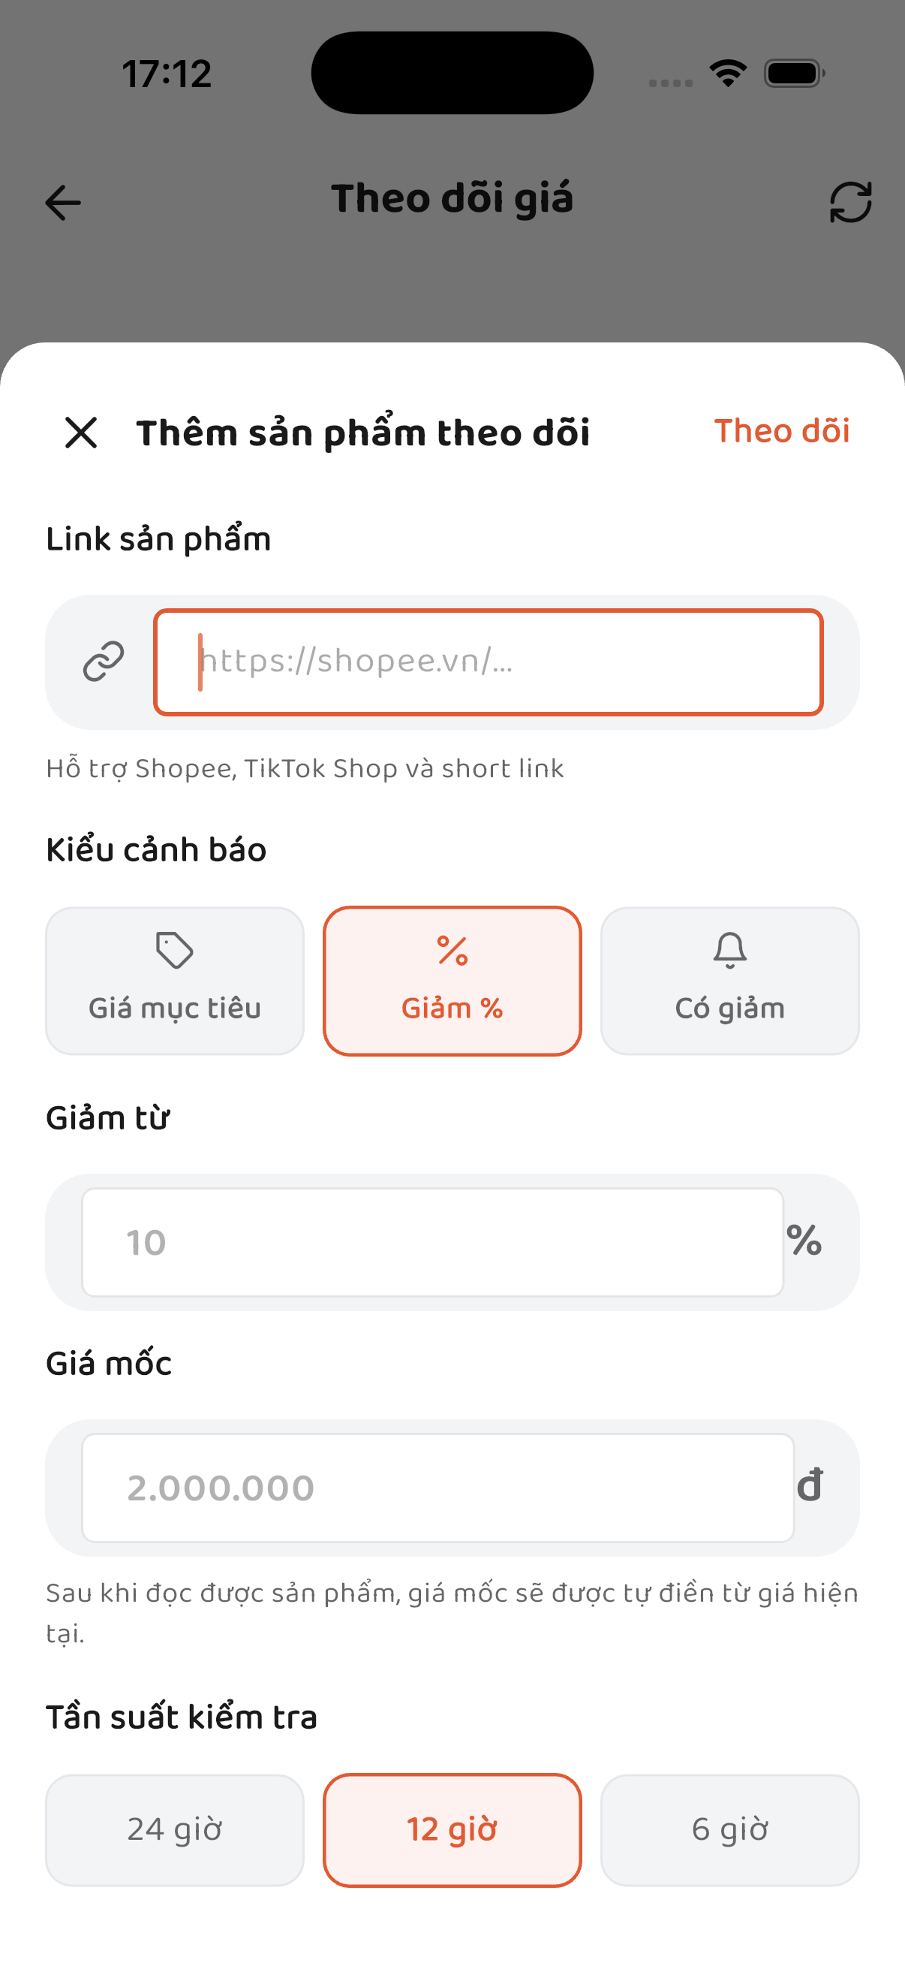Image resolution: width=905 pixels, height=1969 pixels.
Task: Select Có giảm alert type
Action: pos(729,981)
